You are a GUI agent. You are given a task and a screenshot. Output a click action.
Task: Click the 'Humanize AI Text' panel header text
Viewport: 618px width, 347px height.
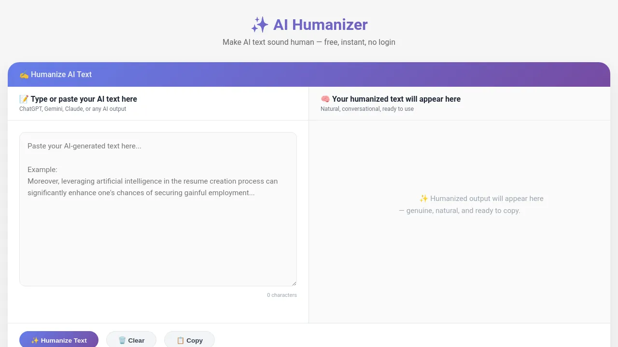pyautogui.click(x=61, y=74)
